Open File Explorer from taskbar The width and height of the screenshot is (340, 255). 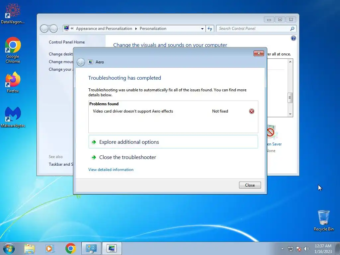(x=30, y=248)
